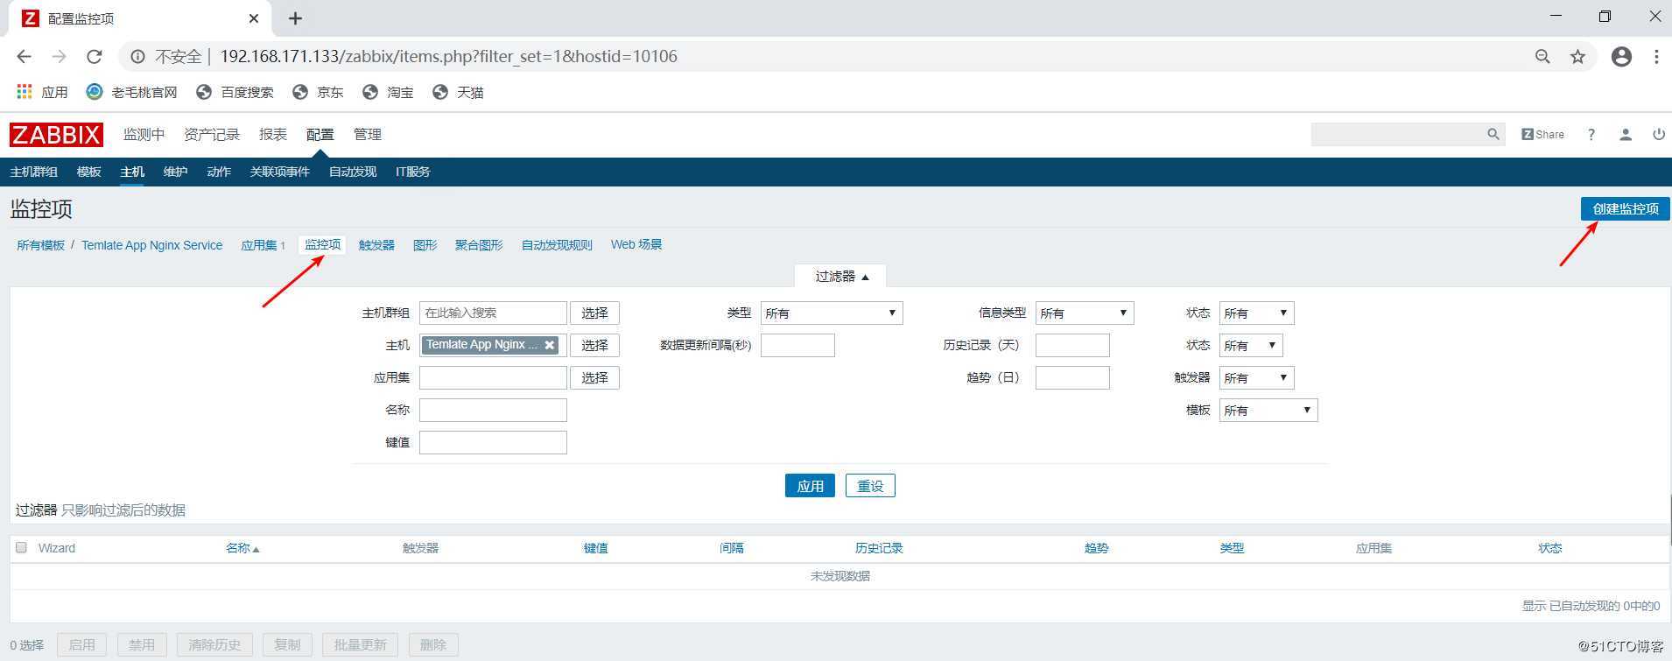Sort table by 类型 column header
Image resolution: width=1672 pixels, height=661 pixels.
pyautogui.click(x=1232, y=548)
